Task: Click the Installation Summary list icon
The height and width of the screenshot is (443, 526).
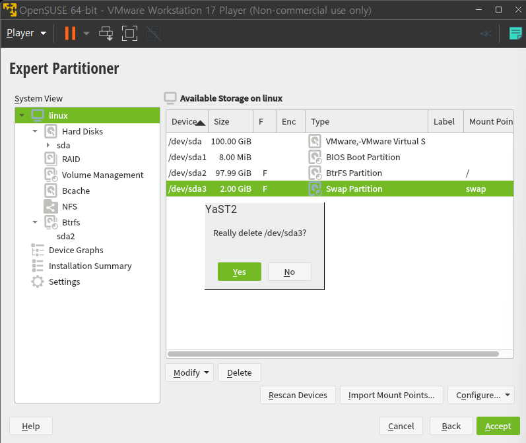Action: point(38,266)
